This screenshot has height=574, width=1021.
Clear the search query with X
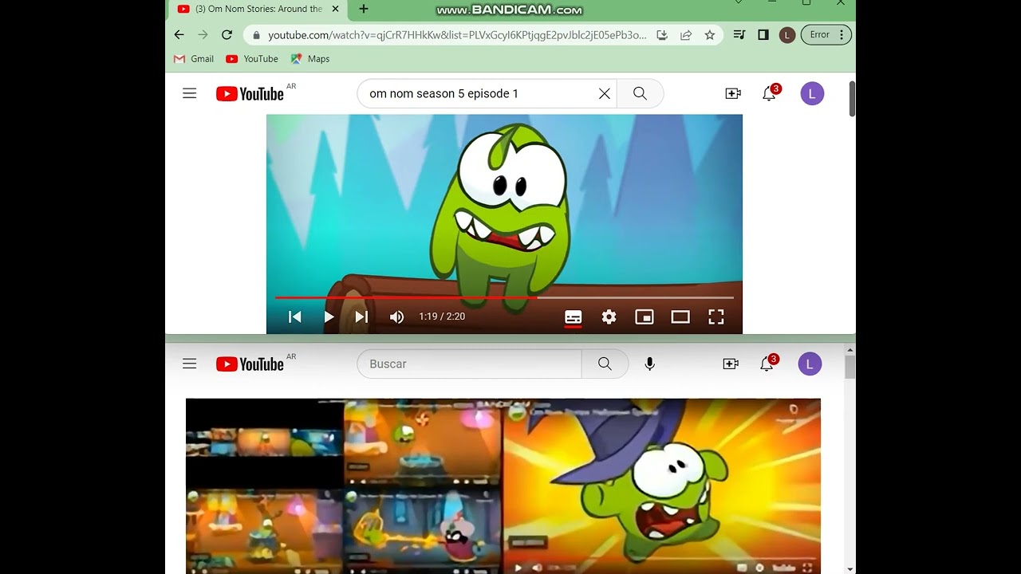[605, 94]
